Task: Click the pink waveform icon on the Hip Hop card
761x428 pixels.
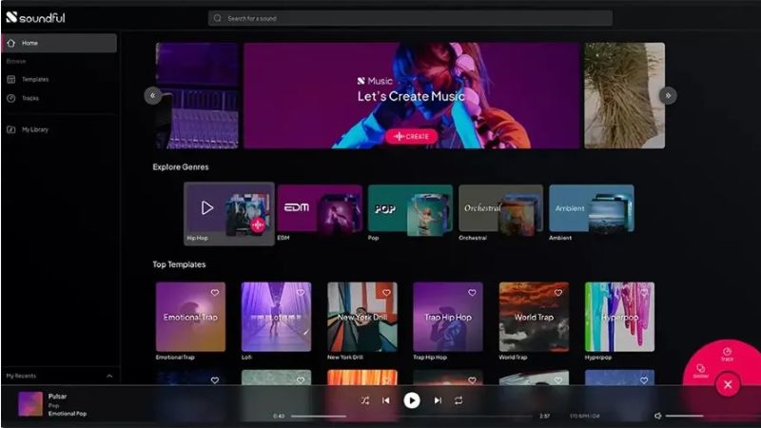Action: click(x=258, y=225)
